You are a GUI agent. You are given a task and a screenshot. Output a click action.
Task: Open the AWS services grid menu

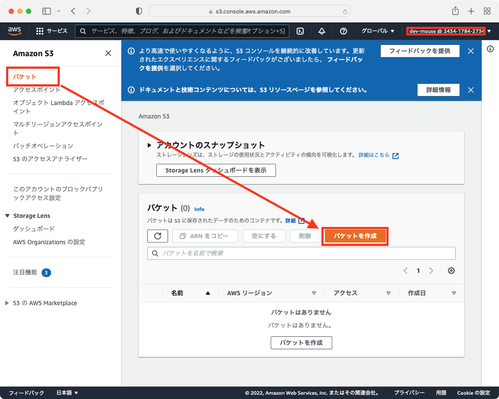[x=40, y=31]
